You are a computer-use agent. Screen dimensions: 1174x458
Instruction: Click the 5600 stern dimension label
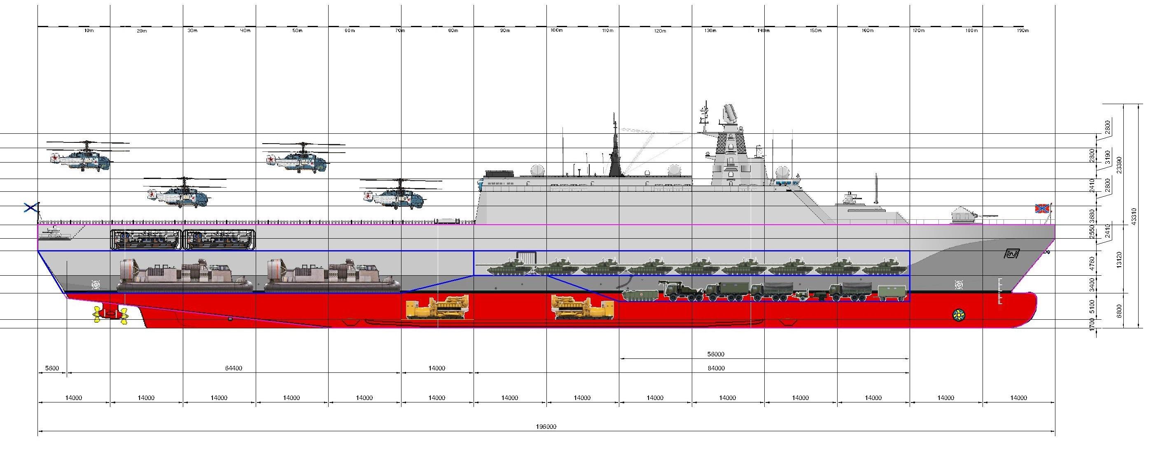pos(52,368)
